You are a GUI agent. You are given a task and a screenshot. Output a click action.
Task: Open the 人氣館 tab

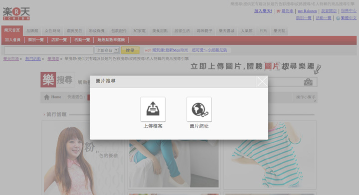247,31
